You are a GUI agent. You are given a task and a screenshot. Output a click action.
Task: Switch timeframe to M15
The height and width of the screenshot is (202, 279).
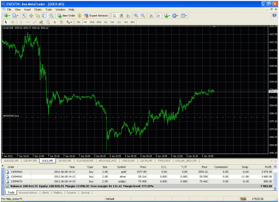pos(92,22)
